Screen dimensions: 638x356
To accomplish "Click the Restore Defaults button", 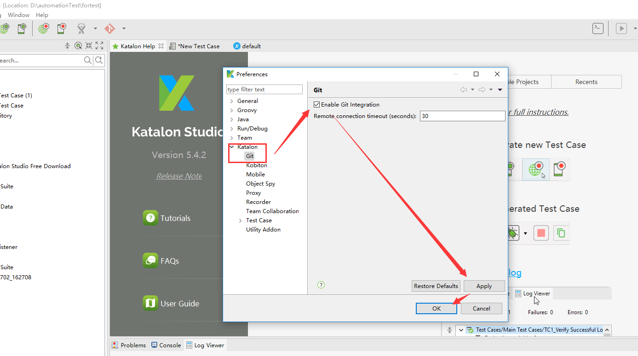I will [x=436, y=286].
